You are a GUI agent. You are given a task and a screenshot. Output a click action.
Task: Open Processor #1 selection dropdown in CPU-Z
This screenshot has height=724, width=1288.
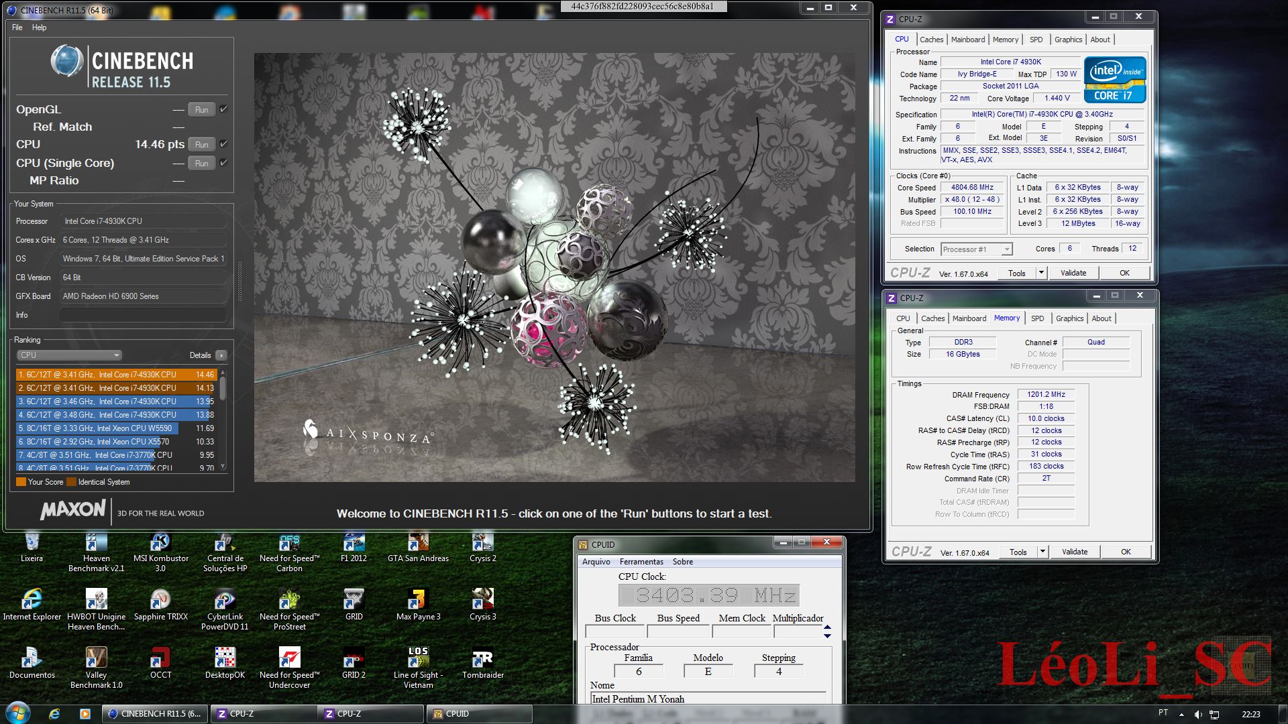pos(976,249)
